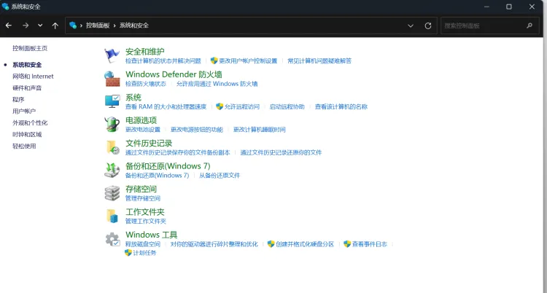Image resolution: width=547 pixels, height=293 pixels.
Task: Open 常见计算机问题疑难解答 link
Action: click(x=319, y=61)
